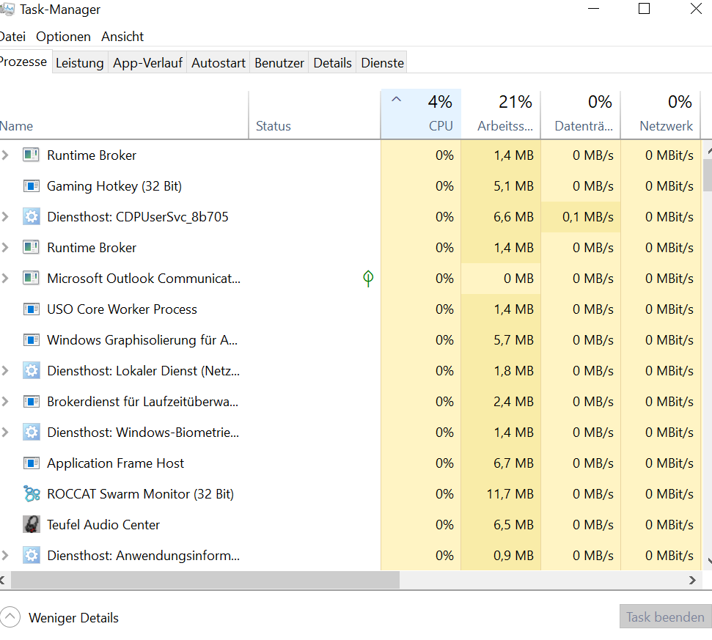Expand Brokerdienst für Laufzeitüberwachung row
The width and height of the screenshot is (712, 640).
pos(5,402)
